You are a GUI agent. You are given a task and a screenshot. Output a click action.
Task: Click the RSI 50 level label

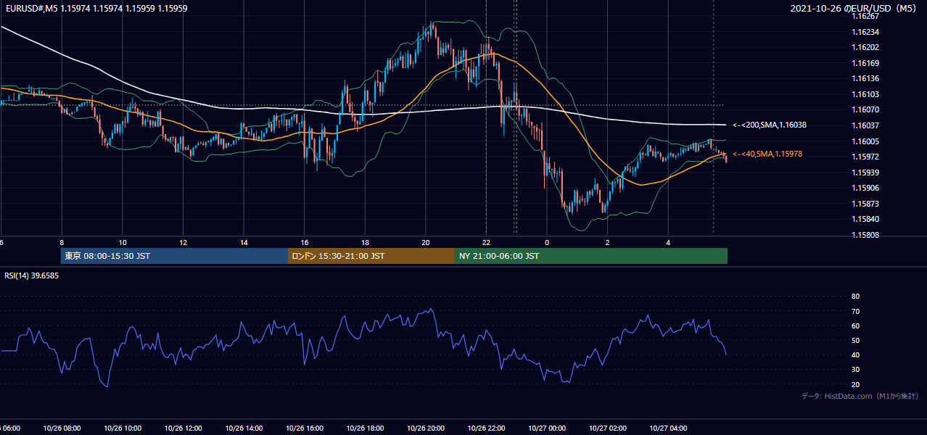(x=855, y=340)
